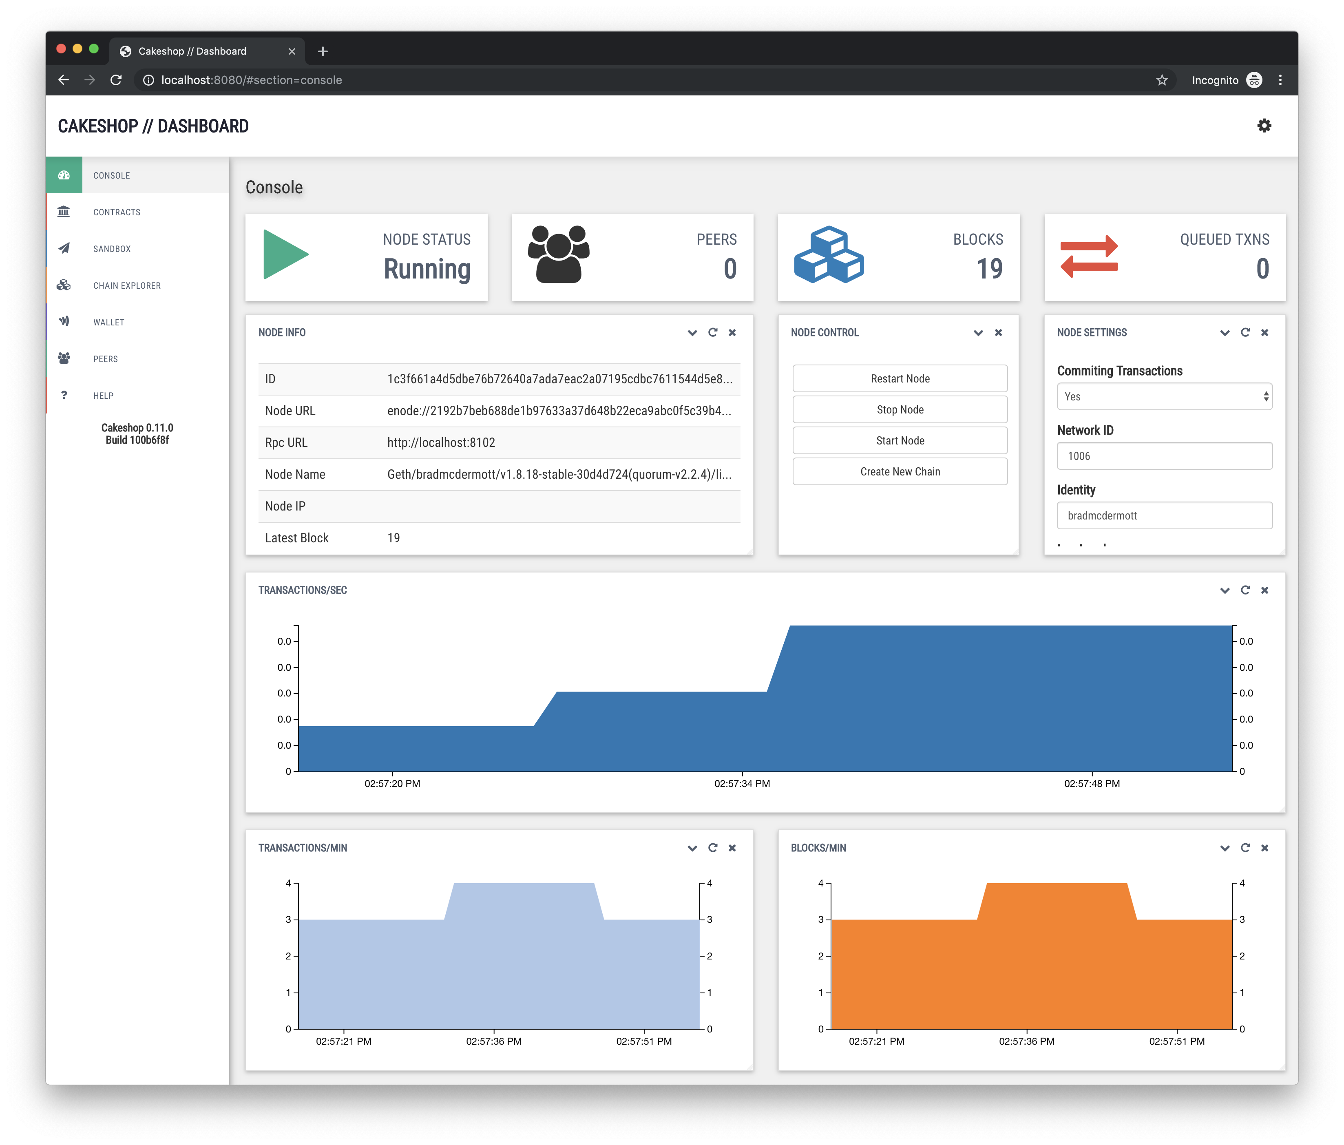Bookmark page with star icon
The width and height of the screenshot is (1344, 1145).
click(1161, 80)
